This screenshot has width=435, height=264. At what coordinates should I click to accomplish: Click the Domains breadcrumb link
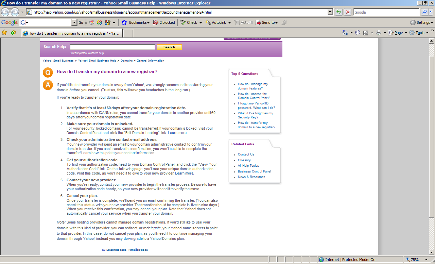pos(127,61)
